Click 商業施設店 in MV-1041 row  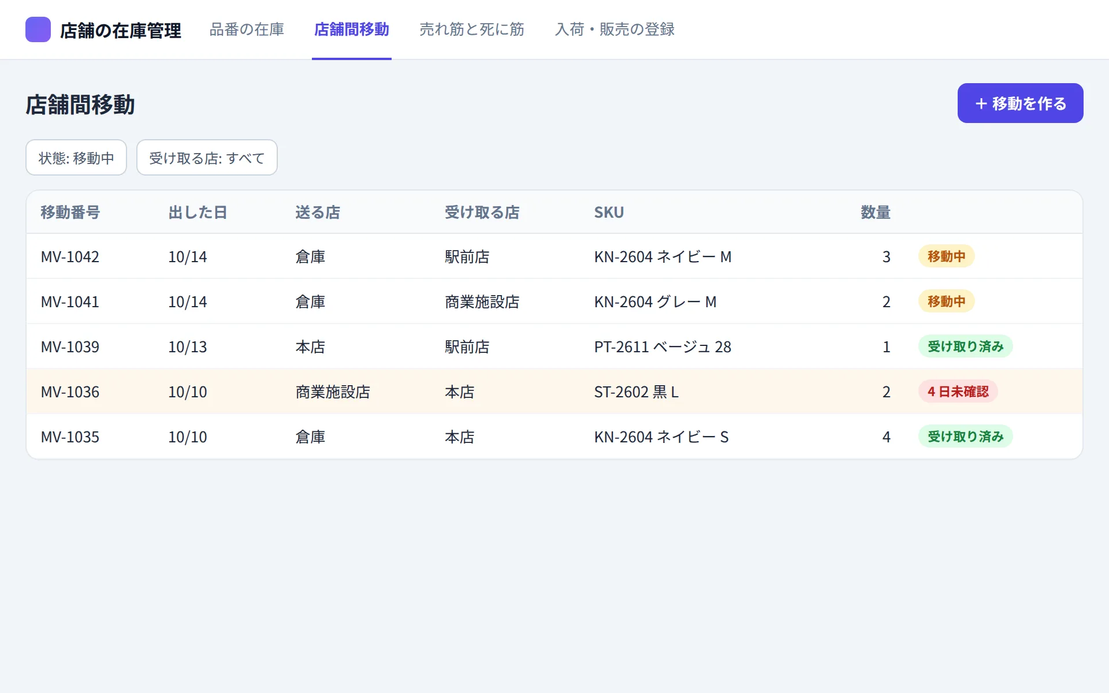(x=482, y=301)
